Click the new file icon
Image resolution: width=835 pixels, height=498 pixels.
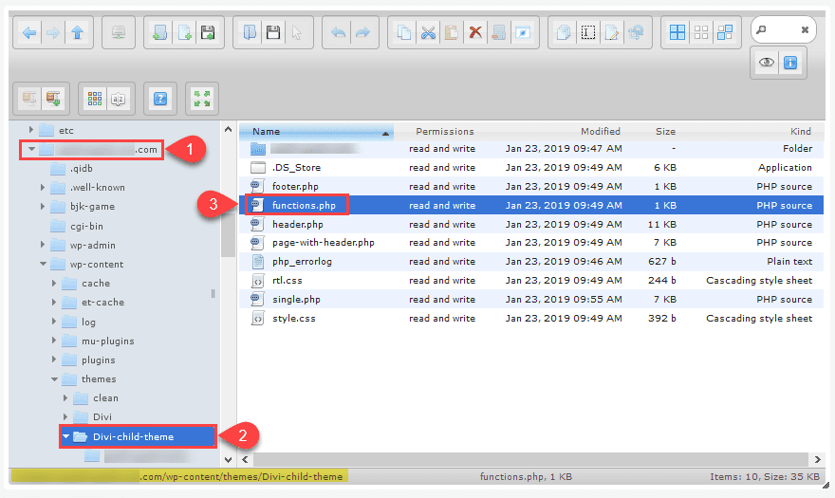click(184, 32)
